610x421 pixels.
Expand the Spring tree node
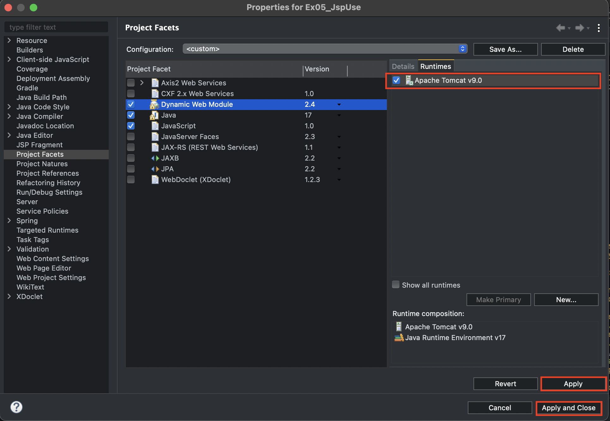tap(9, 220)
